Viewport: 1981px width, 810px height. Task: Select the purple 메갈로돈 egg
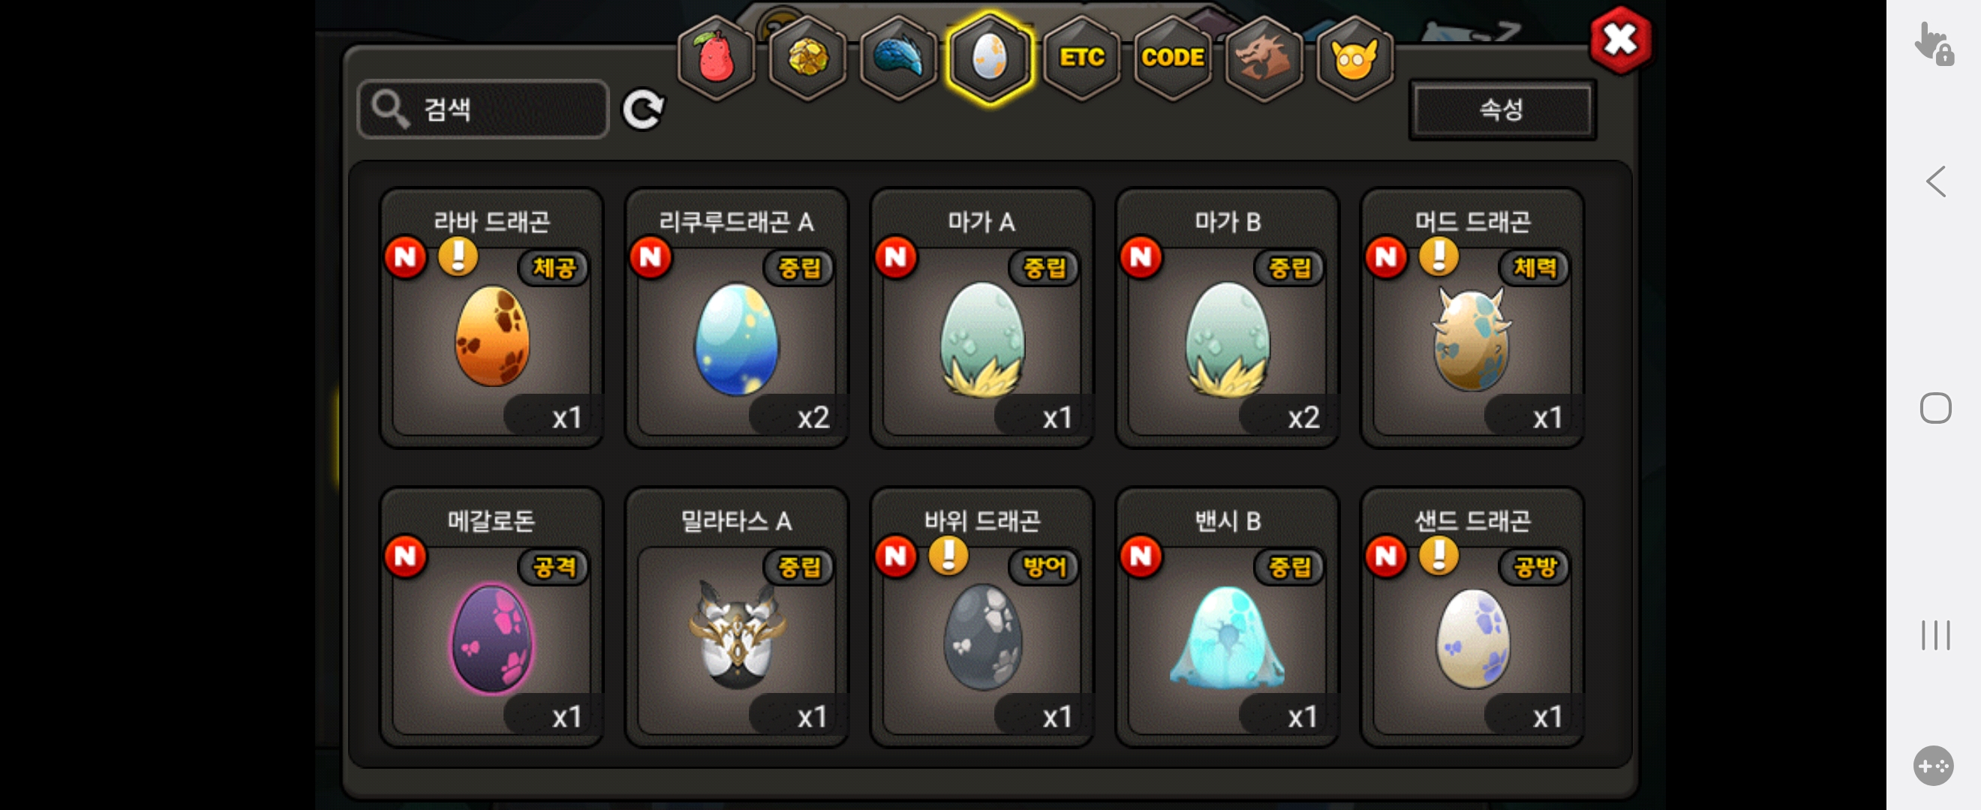click(x=491, y=616)
